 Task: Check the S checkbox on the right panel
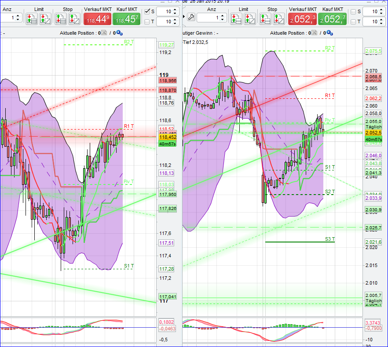click(x=354, y=11)
